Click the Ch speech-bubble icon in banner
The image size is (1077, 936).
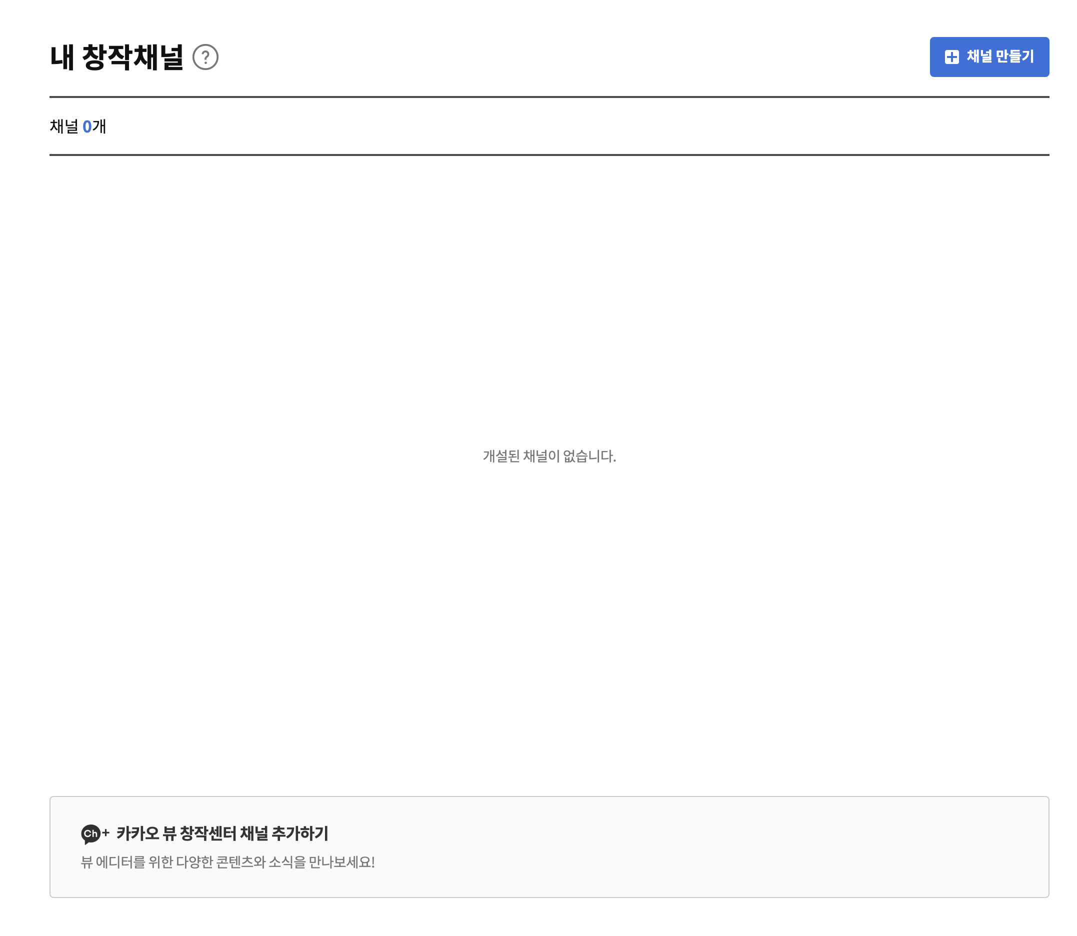click(x=90, y=833)
